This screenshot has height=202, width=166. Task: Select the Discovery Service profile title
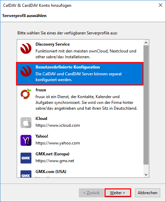(53, 44)
